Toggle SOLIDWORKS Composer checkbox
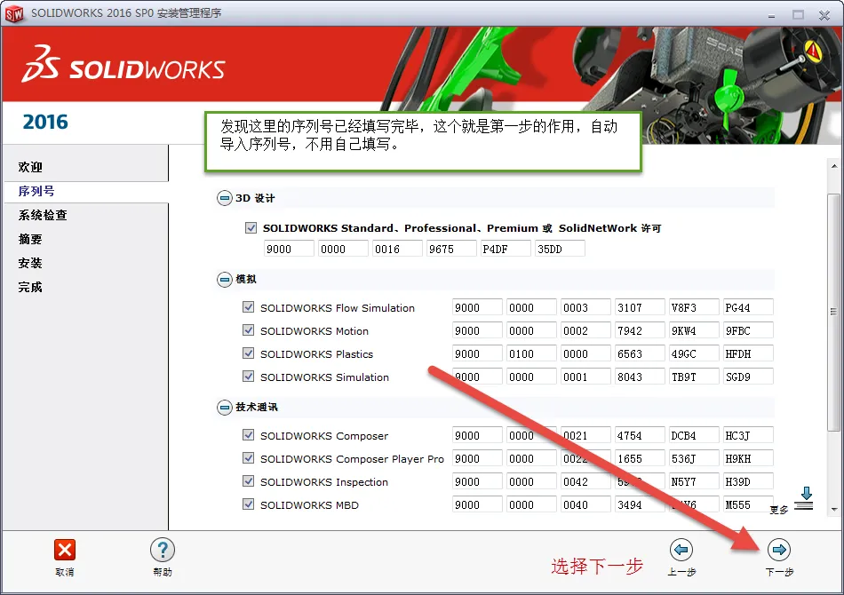 (x=248, y=434)
